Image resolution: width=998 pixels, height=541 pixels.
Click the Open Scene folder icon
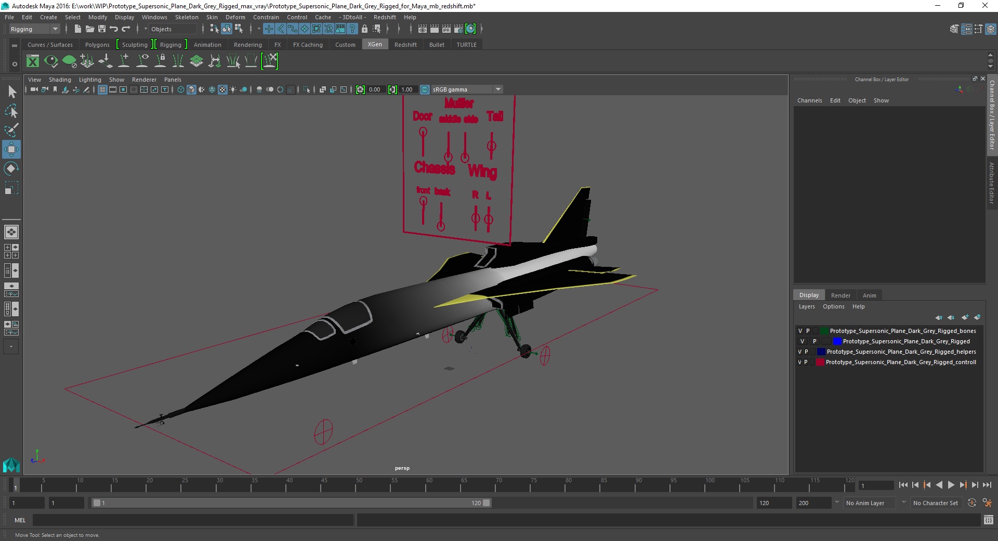(x=89, y=29)
